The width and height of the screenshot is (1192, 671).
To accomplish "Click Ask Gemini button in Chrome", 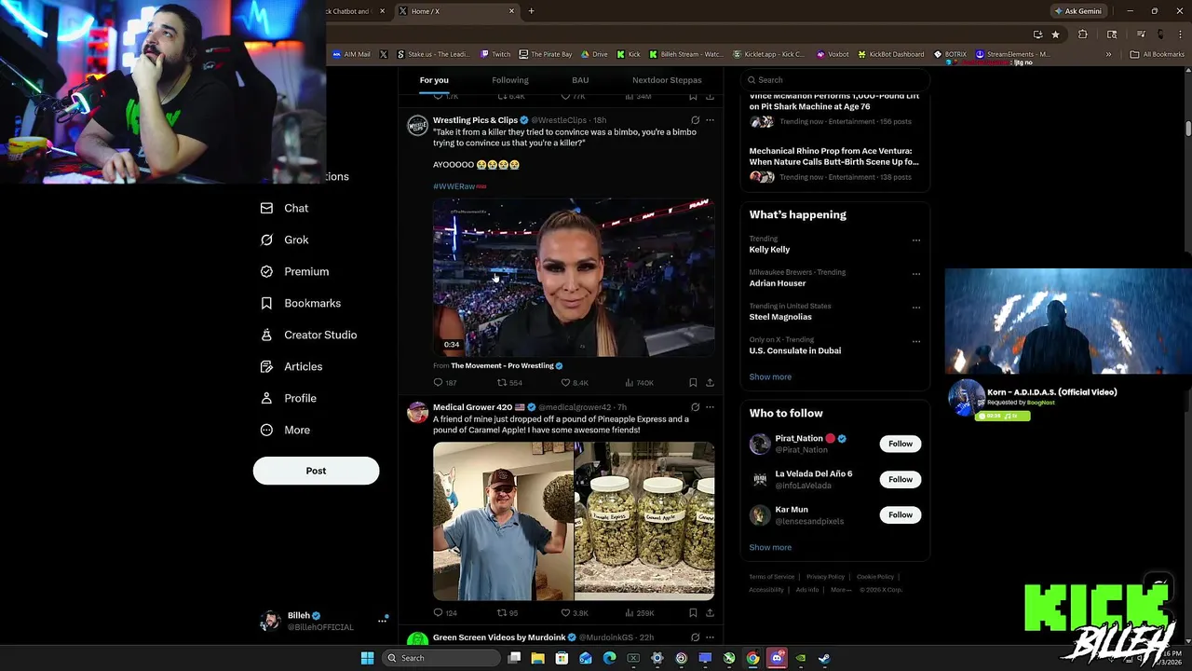I will pos(1077,11).
